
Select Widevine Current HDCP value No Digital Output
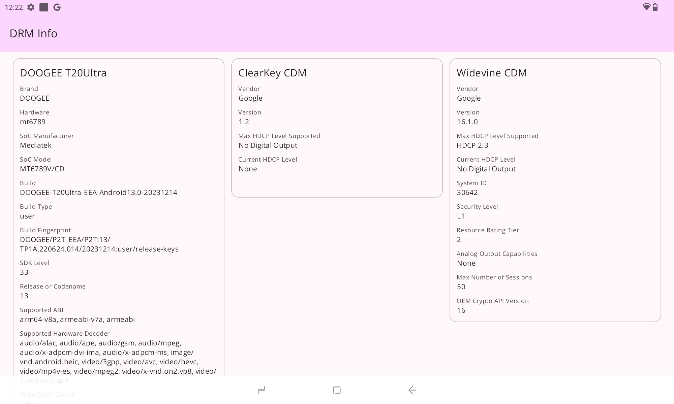click(x=486, y=169)
